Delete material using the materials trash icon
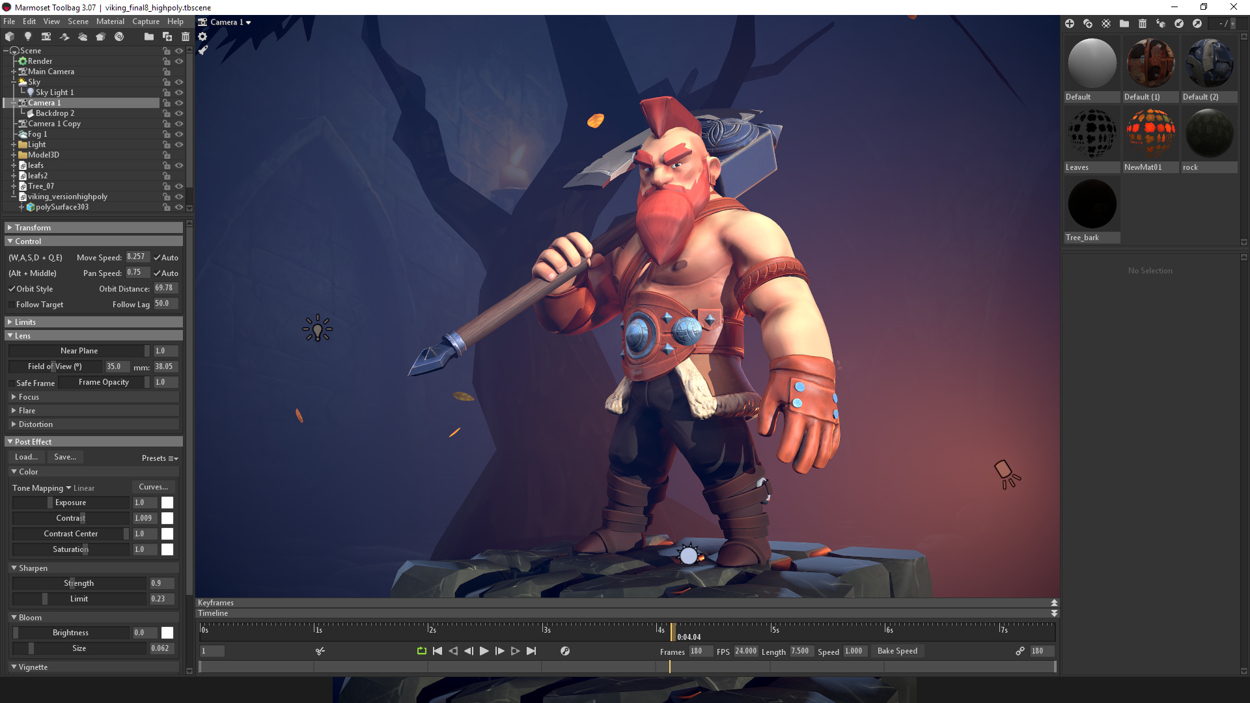The width and height of the screenshot is (1250, 703). pos(1143,23)
